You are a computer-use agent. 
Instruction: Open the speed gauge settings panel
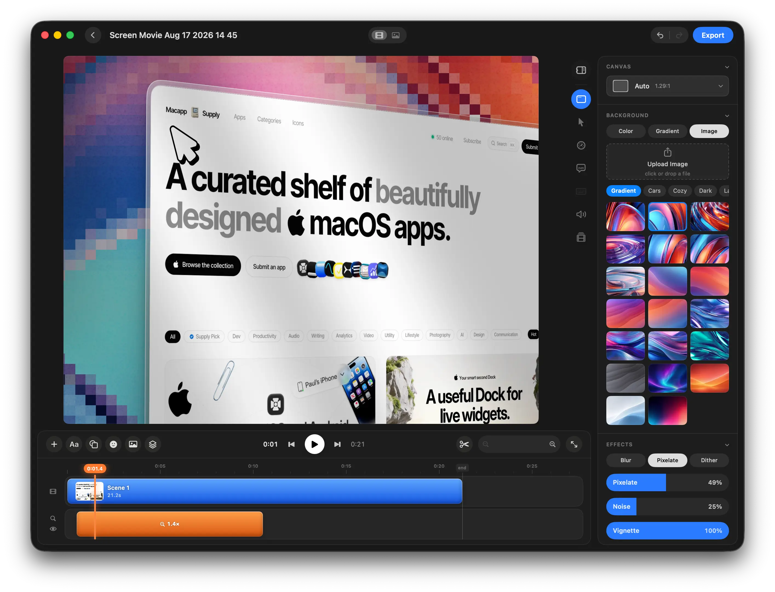581,145
